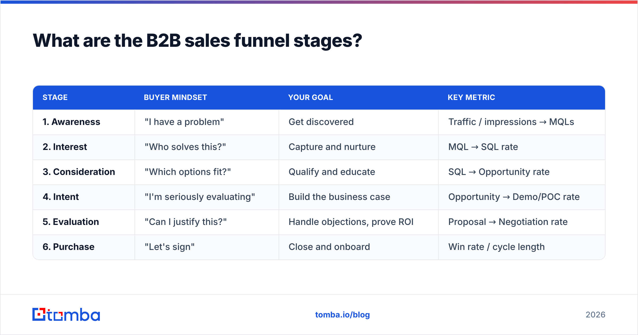Click the Tomba logo

[x=66, y=315]
